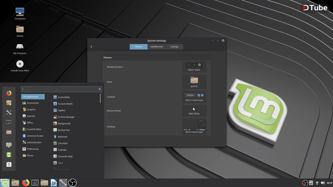Click the search magnifier in menu
Viewport: 333px width, 187px height.
(x=99, y=89)
